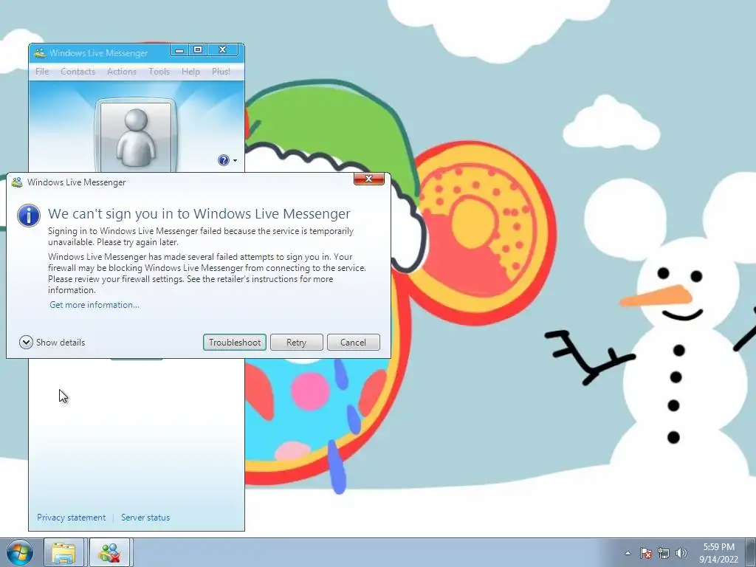Image resolution: width=756 pixels, height=567 pixels.
Task: Click the Windows Live Messenger taskbar button
Action: click(x=109, y=553)
